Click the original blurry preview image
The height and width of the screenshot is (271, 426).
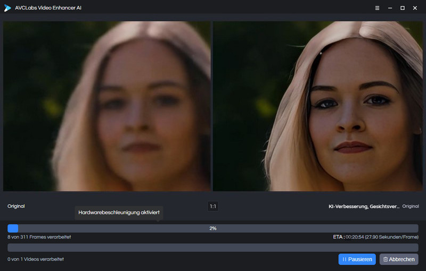point(106,106)
